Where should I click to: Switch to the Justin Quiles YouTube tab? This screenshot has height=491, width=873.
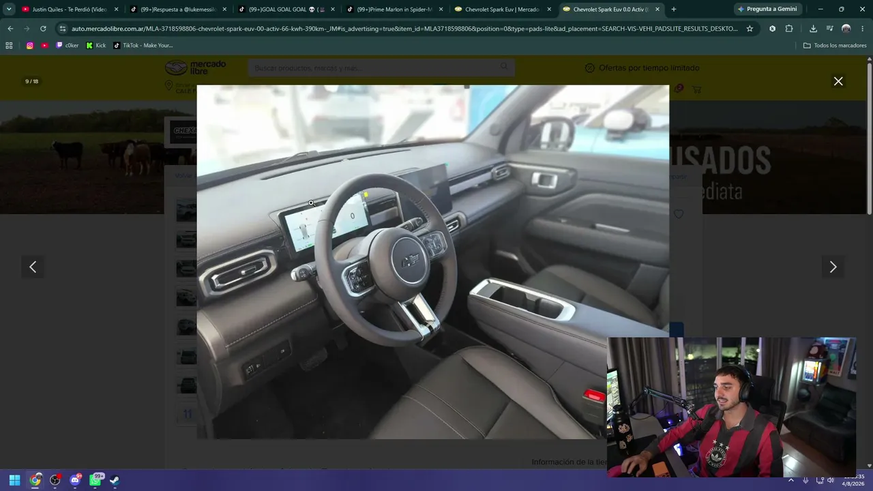tap(70, 10)
